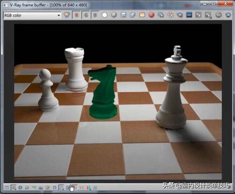
Task: Toggle stereo red and blue bars icon
Action: [x=89, y=187]
